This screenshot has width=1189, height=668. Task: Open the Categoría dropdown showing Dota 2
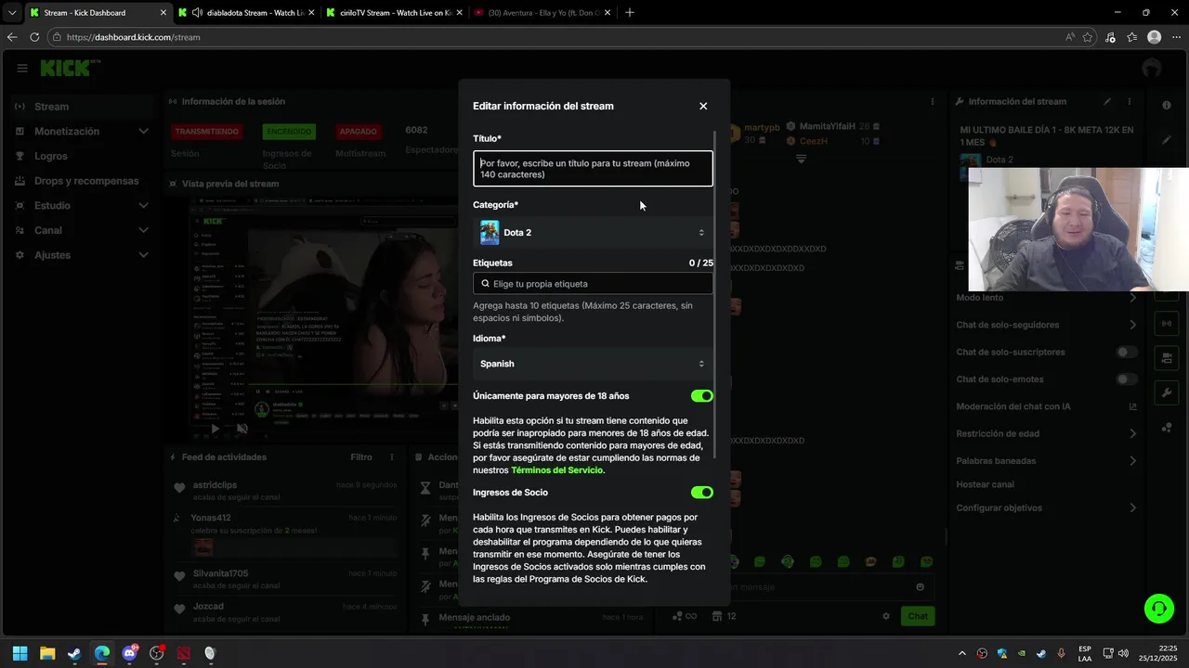coord(593,233)
